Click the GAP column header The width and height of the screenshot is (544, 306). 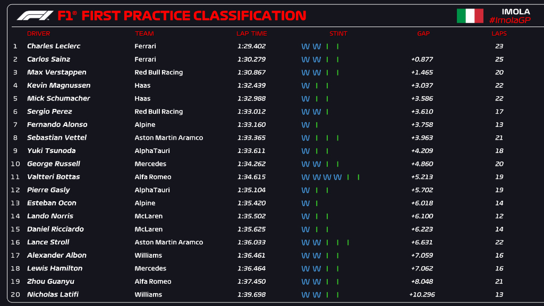(x=423, y=33)
